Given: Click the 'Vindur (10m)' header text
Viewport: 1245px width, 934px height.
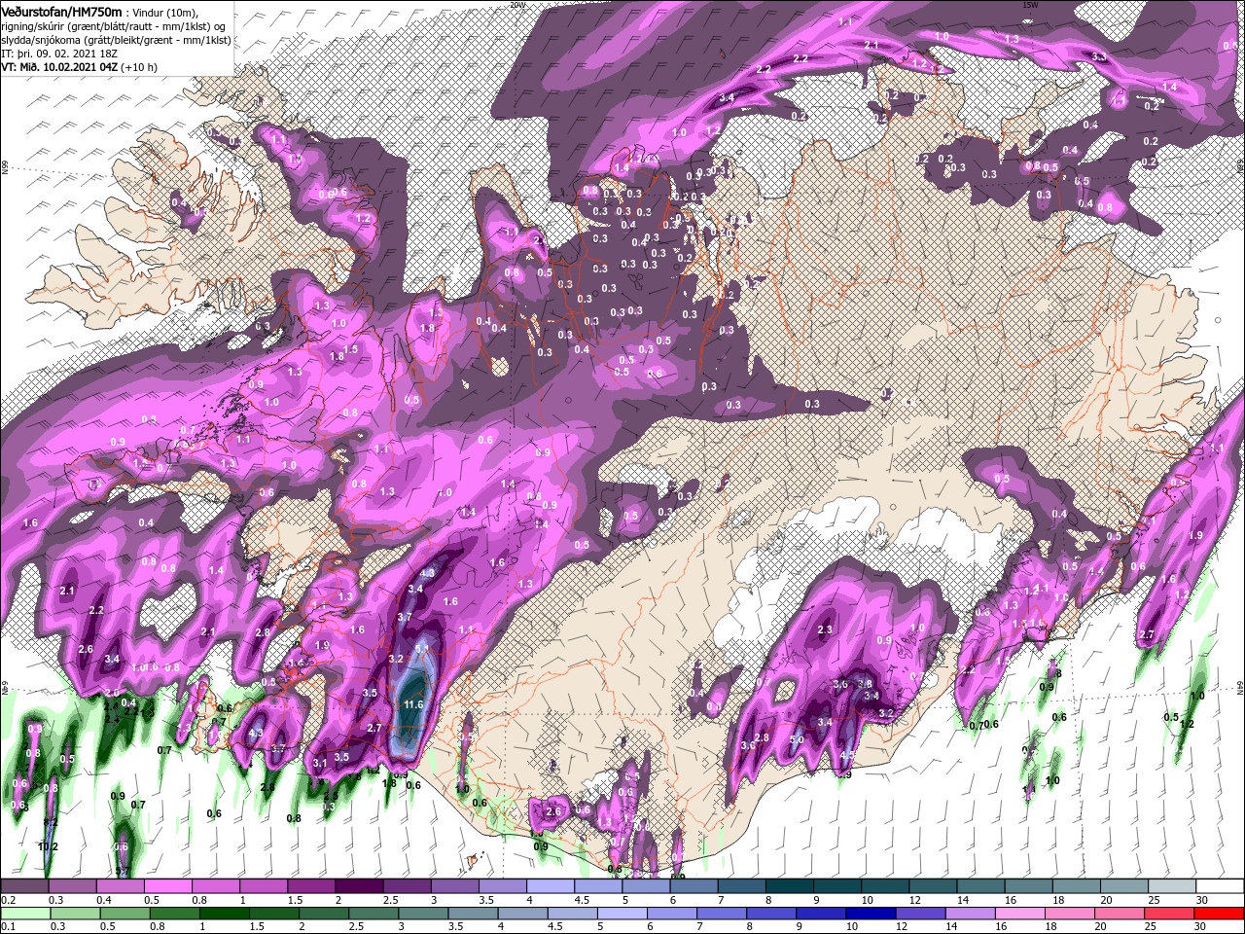Looking at the screenshot, I should click(166, 12).
